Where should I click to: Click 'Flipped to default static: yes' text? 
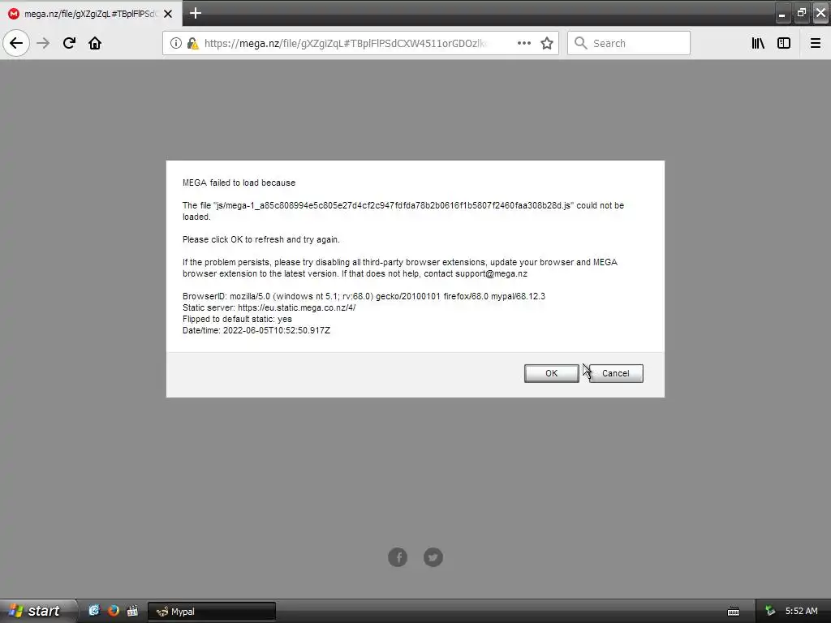pos(238,319)
